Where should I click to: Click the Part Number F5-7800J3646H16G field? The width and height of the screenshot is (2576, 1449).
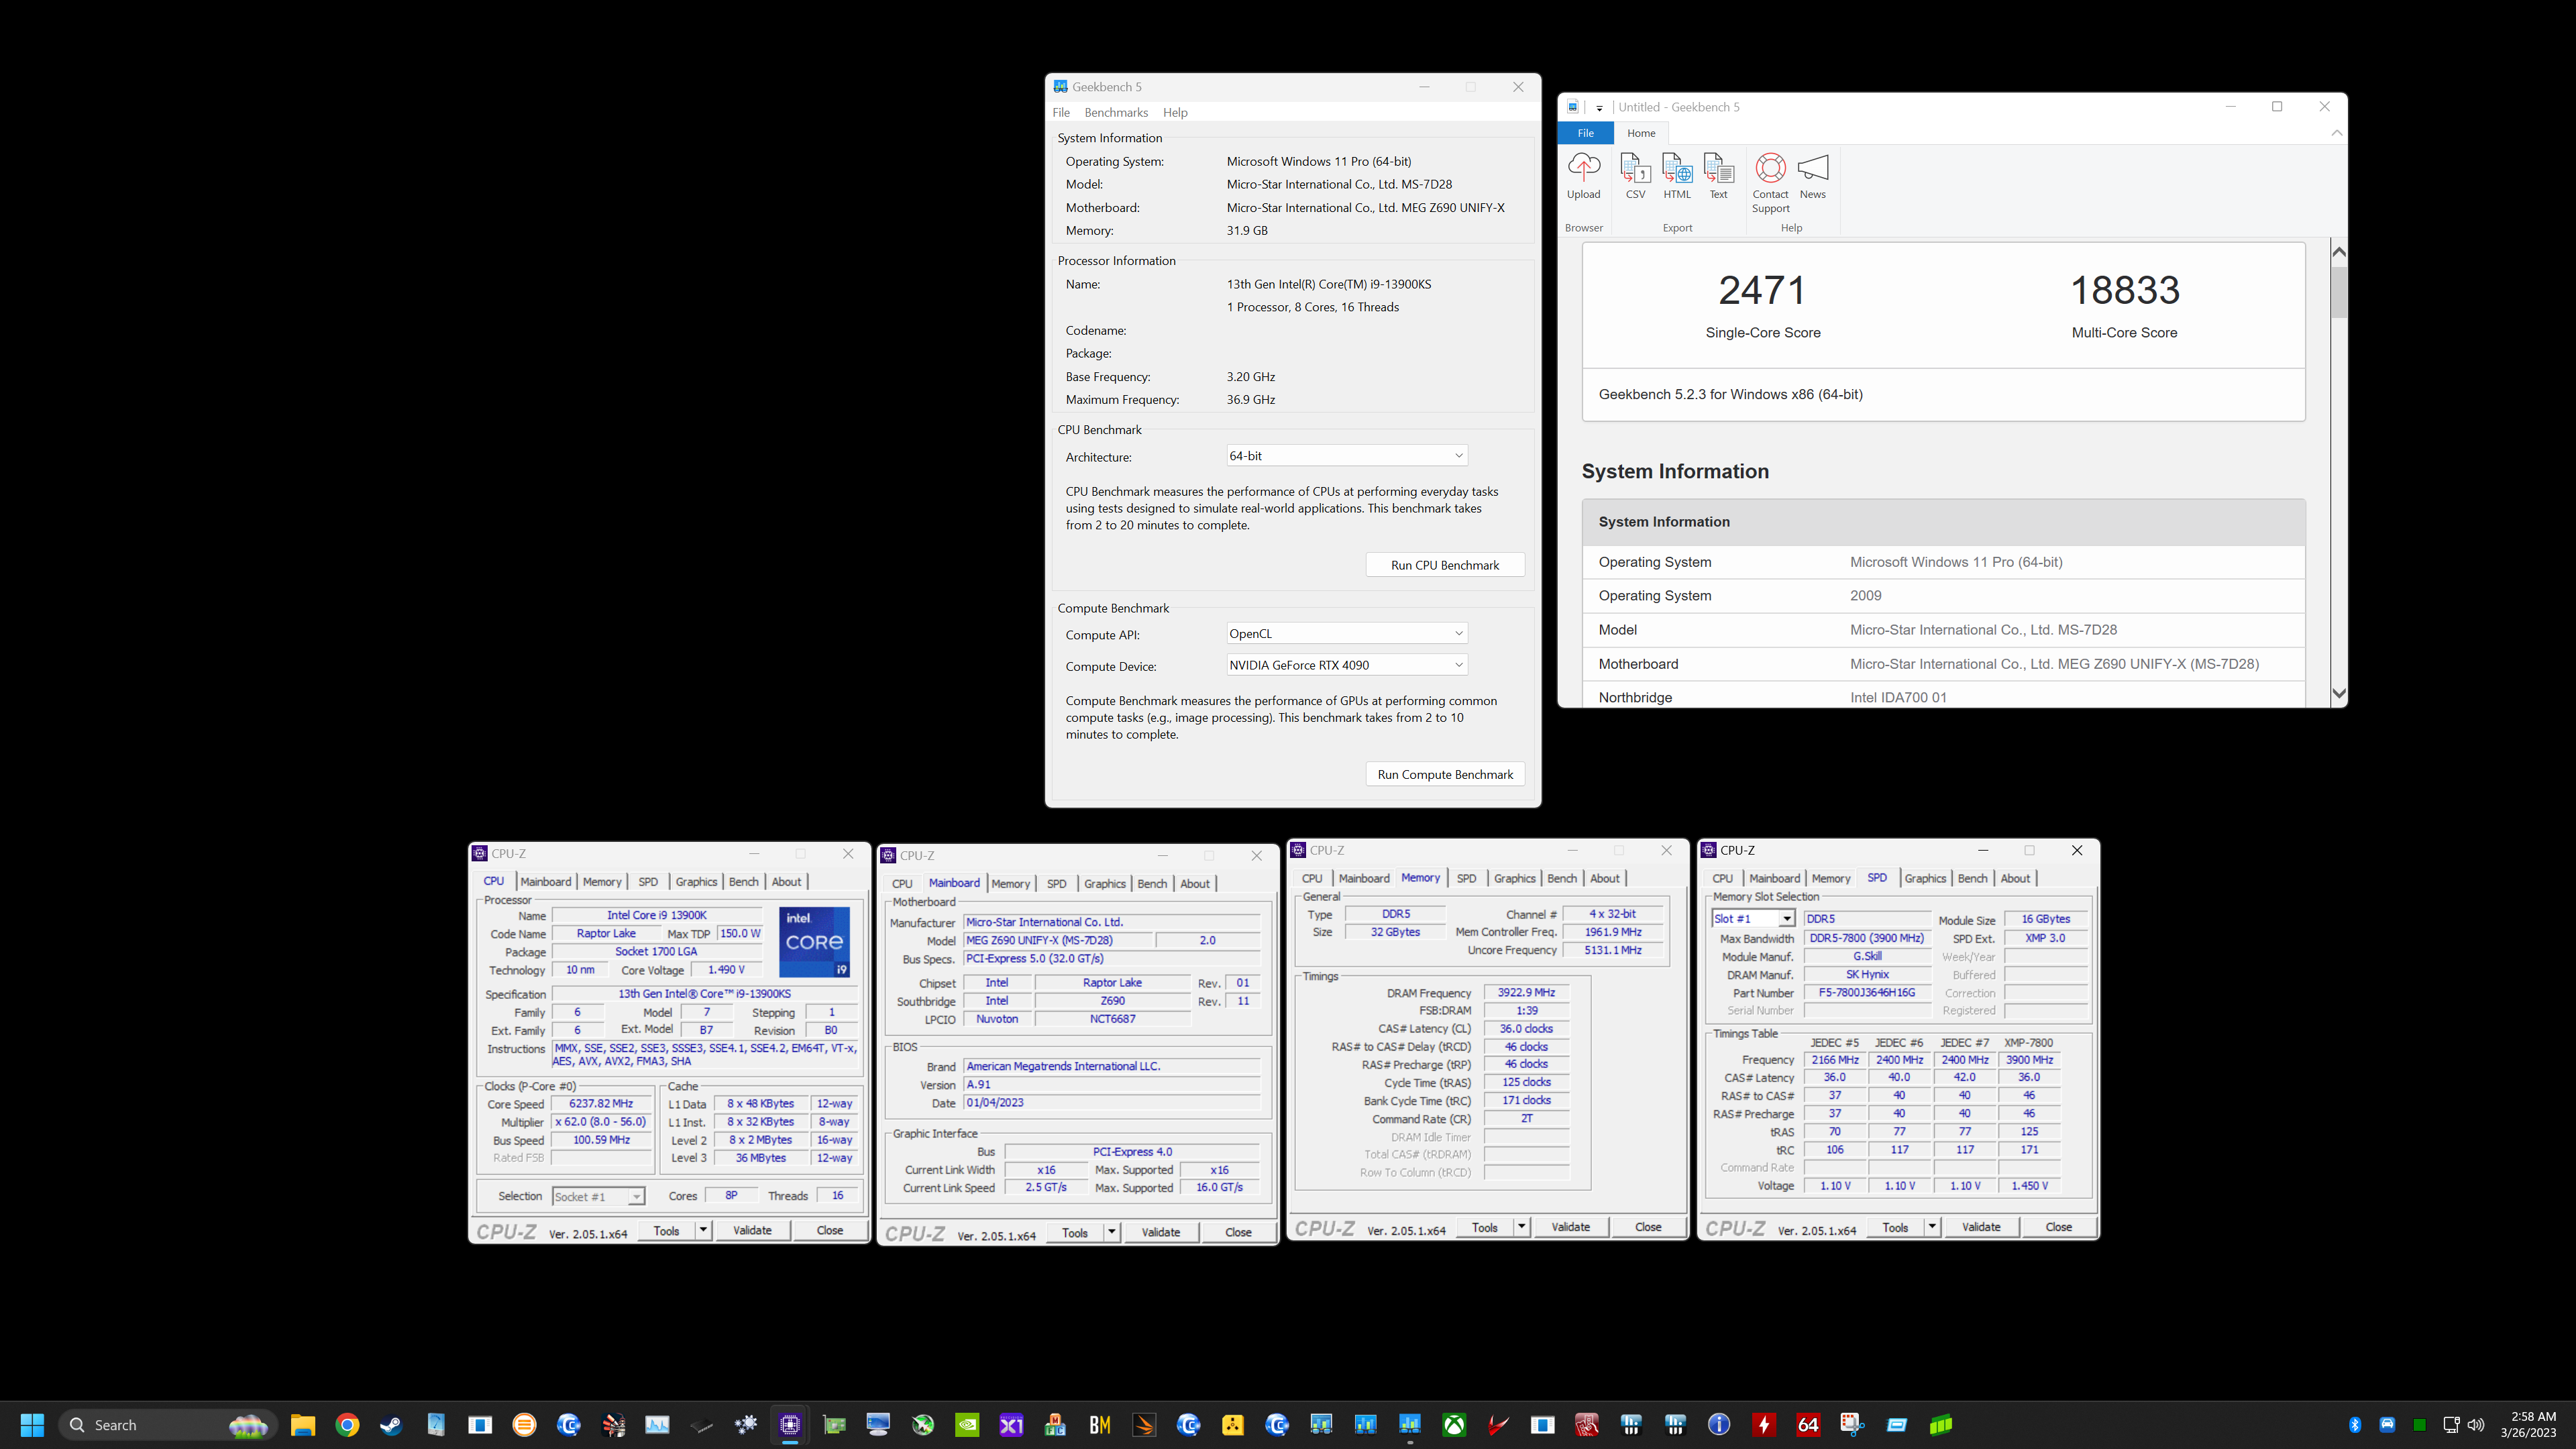click(1866, 993)
